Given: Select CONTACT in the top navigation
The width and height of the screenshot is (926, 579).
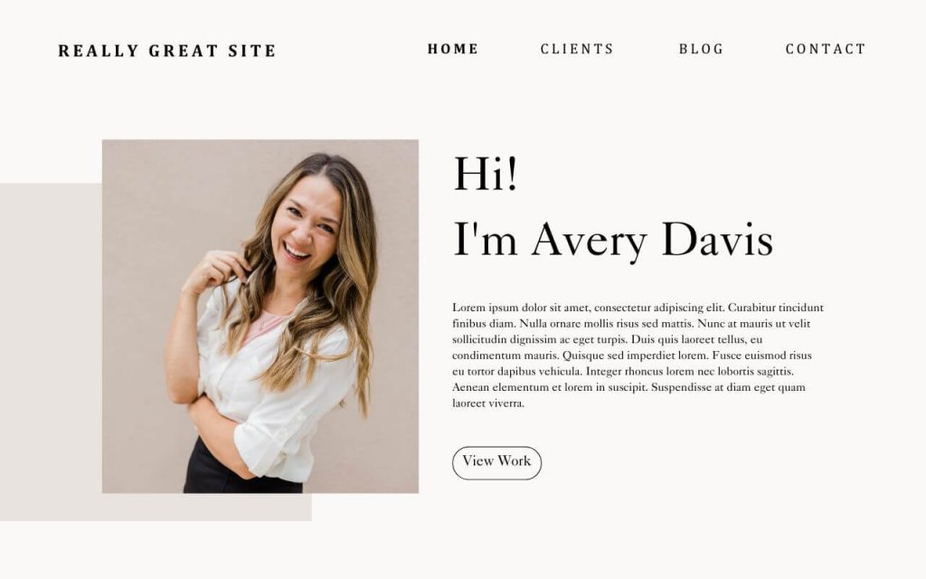Looking at the screenshot, I should (x=825, y=49).
